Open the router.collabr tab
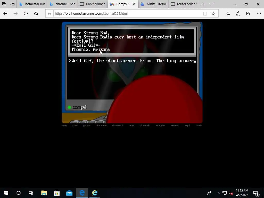 tap(184, 4)
